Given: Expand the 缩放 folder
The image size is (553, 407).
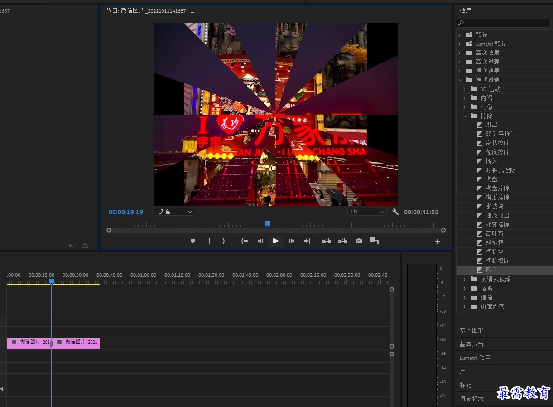Looking at the screenshot, I should pyautogui.click(x=465, y=297).
